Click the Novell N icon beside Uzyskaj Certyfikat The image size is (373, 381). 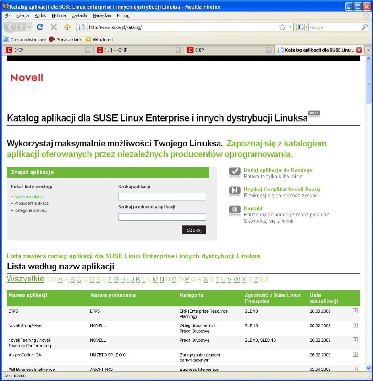[235, 191]
